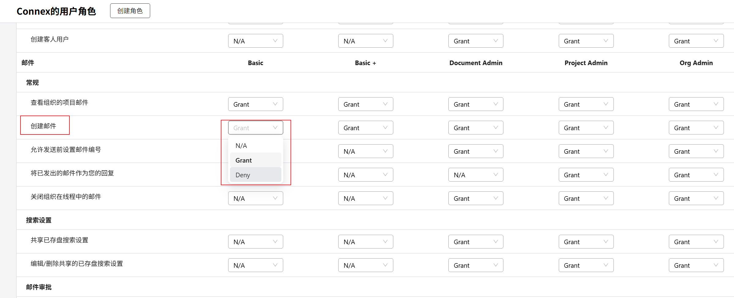This screenshot has height=298, width=734.
Task: Click the 创建邮件 permission label
Action: 43,126
